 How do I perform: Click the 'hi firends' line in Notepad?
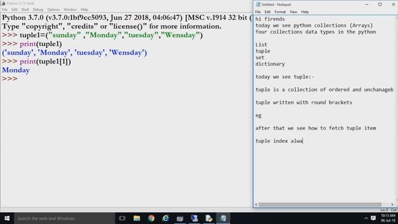[x=270, y=19]
